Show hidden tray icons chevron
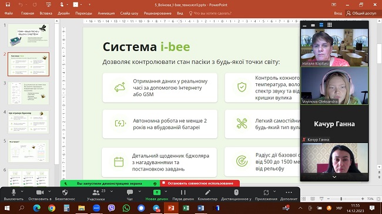 (x=300, y=208)
